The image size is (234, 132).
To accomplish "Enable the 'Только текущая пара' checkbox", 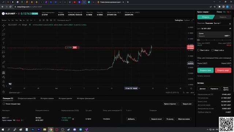I will tap(4, 104).
